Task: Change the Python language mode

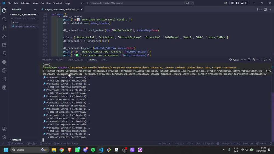Action: 210,144
